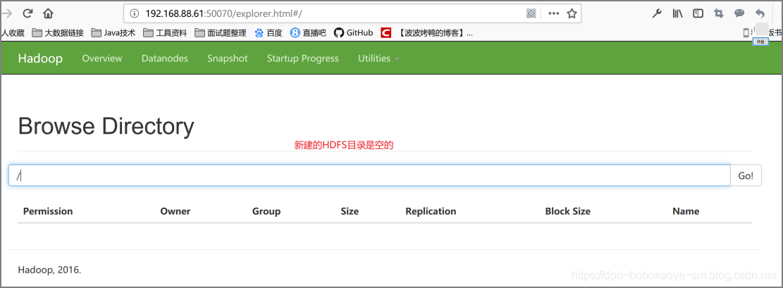This screenshot has height=288, width=783.
Task: Open the GitHub bookmark
Action: [x=354, y=33]
